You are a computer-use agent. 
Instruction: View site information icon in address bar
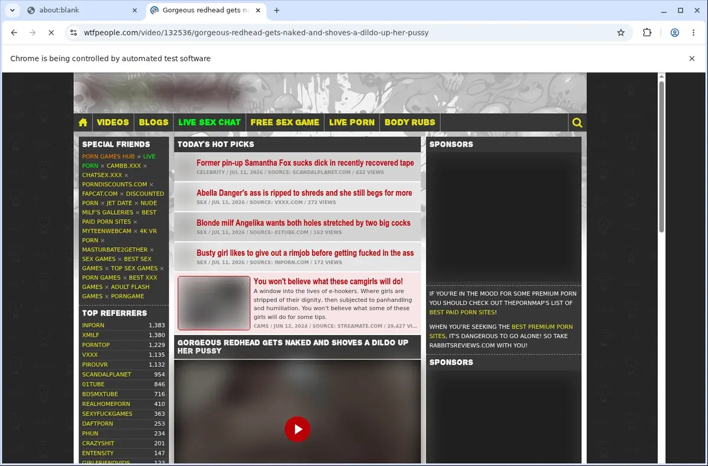click(73, 33)
